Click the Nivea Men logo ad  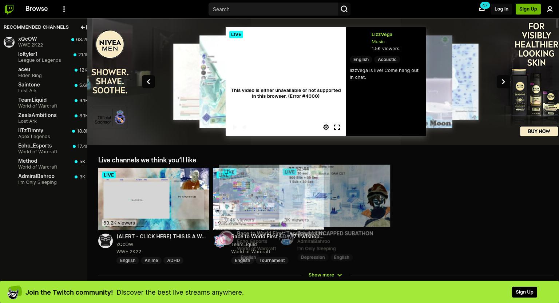110,44
